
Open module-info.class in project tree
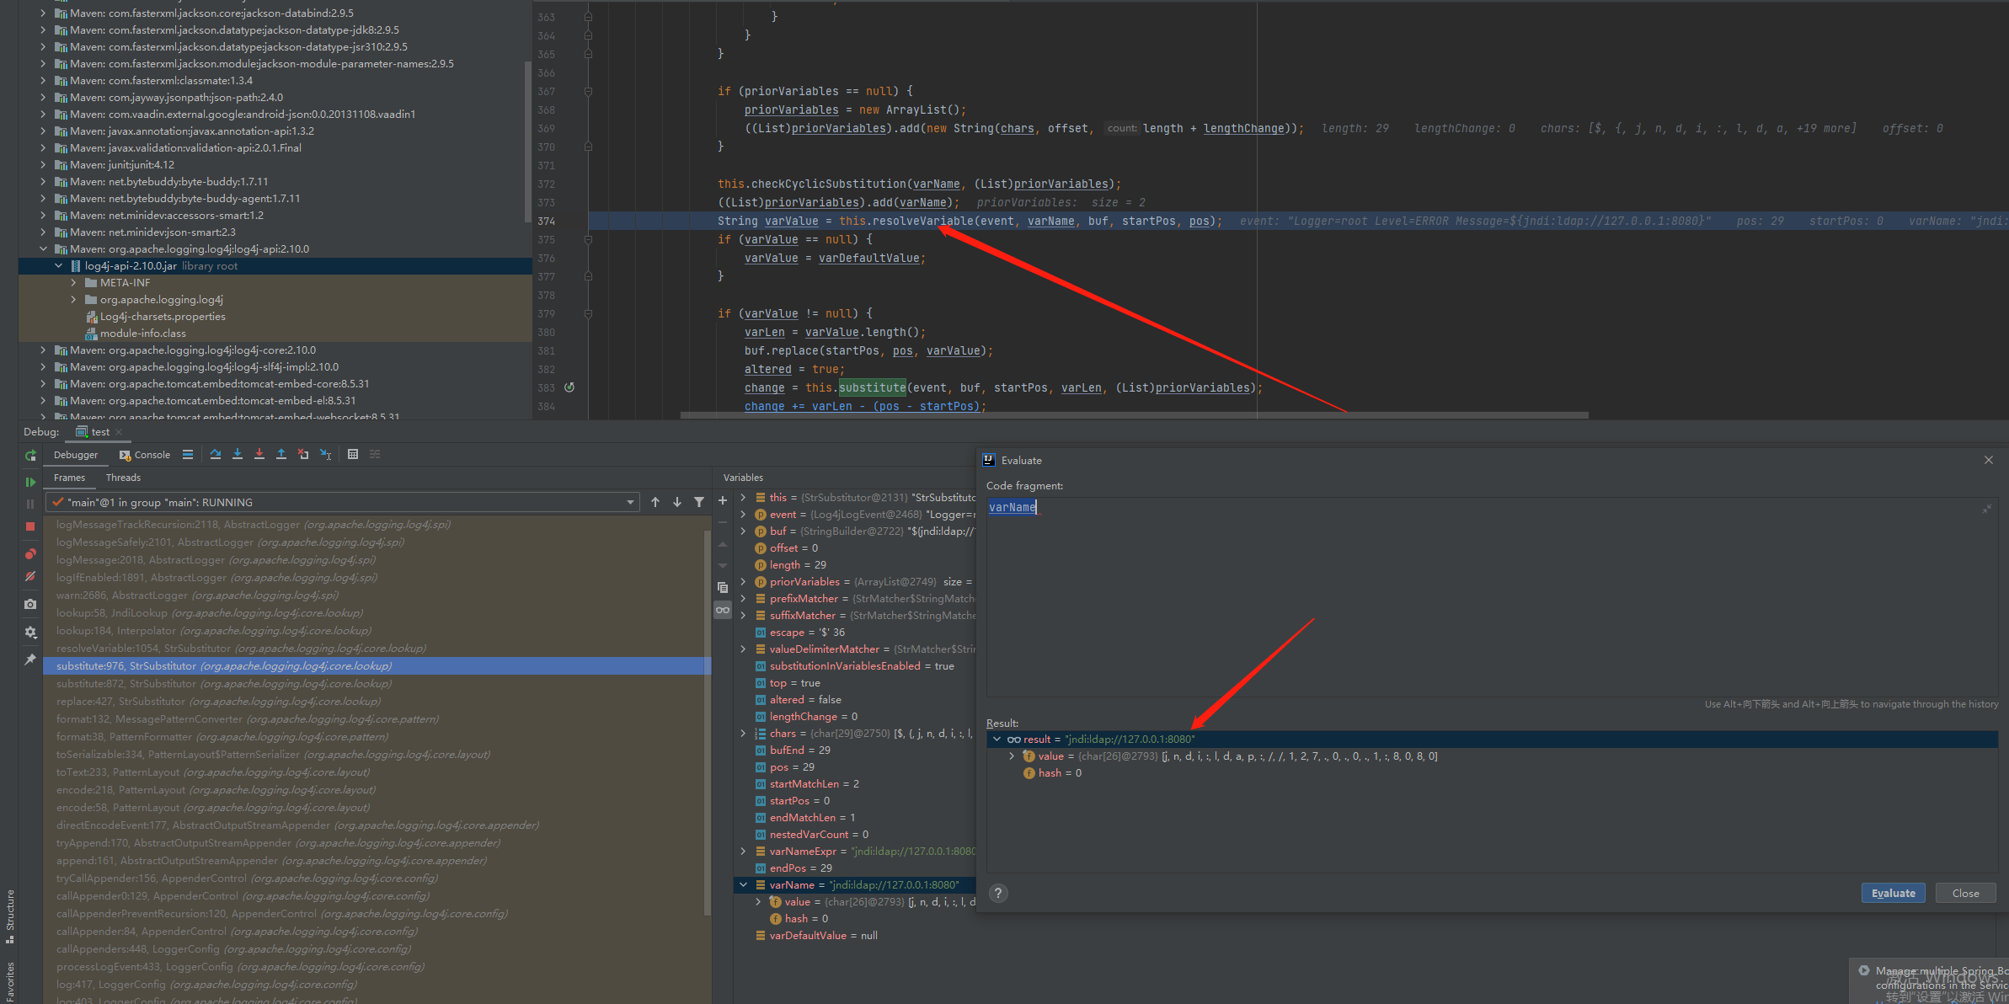point(142,334)
